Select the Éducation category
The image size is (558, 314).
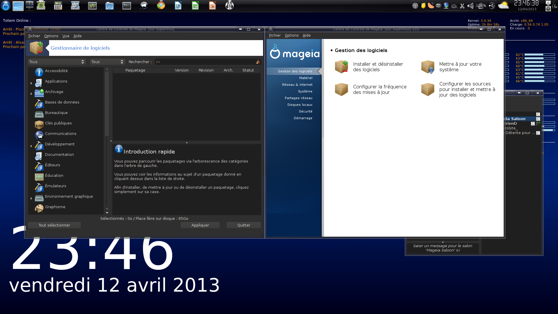(x=54, y=176)
